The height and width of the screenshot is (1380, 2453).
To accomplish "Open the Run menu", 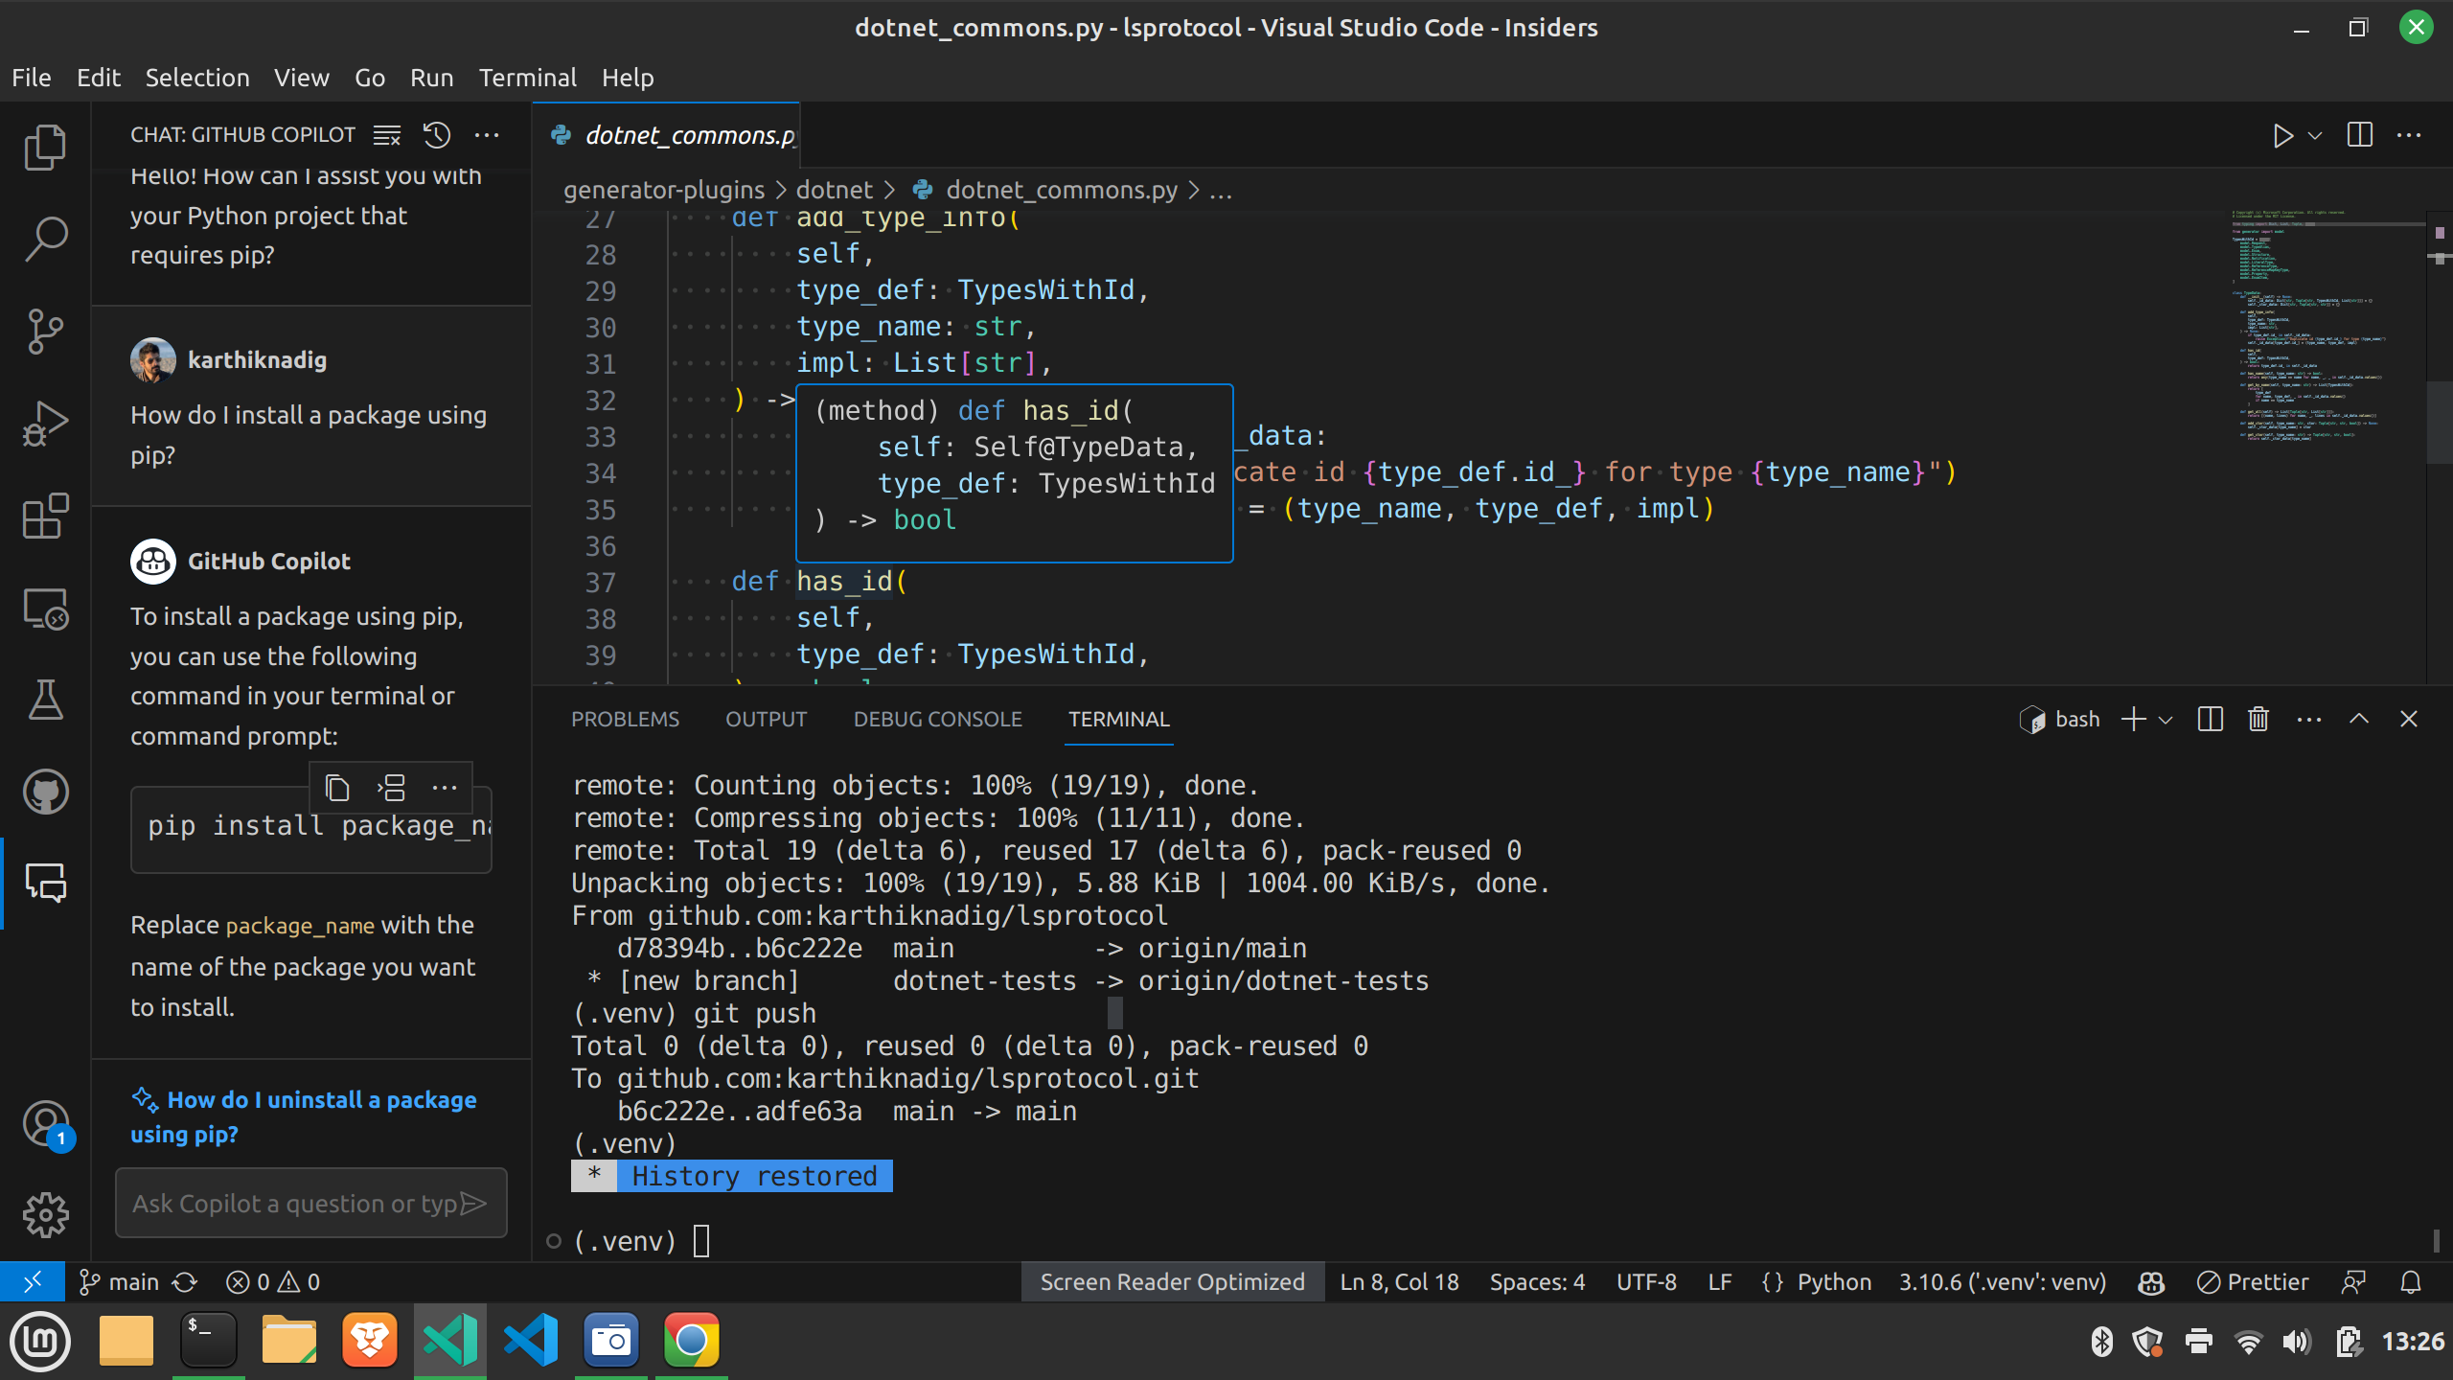I will pyautogui.click(x=431, y=78).
